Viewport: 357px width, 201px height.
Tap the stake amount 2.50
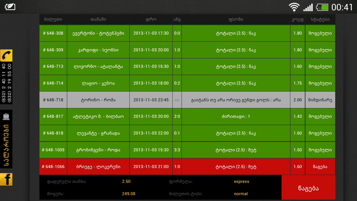[126, 181]
